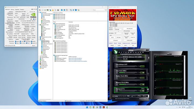Click the memory module icon in AIDA64 toolbar

pyautogui.click(x=48, y=10)
